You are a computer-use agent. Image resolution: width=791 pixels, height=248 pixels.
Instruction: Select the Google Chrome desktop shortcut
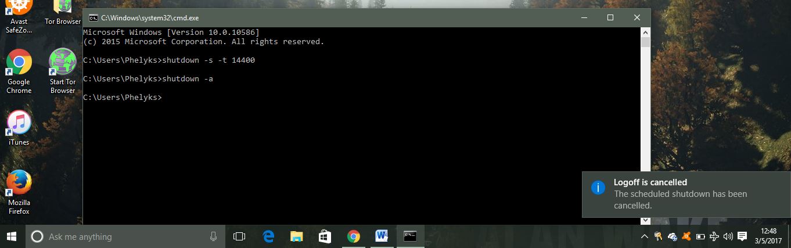click(19, 71)
